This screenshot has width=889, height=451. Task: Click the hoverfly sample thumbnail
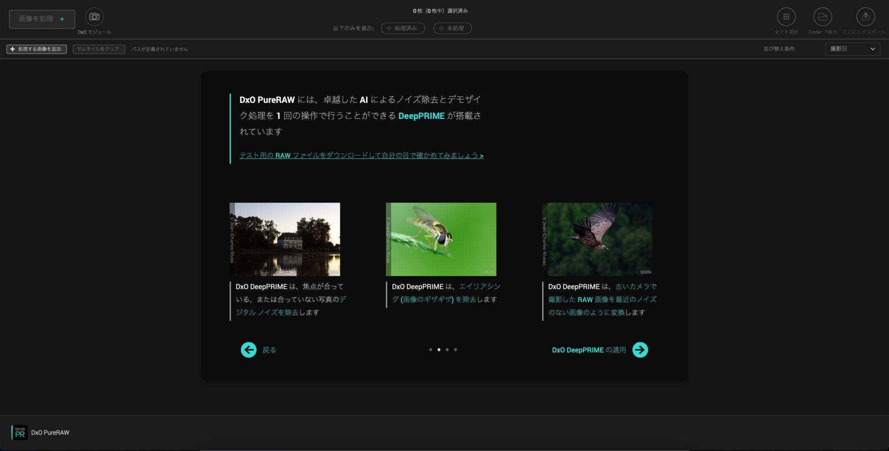tap(441, 239)
